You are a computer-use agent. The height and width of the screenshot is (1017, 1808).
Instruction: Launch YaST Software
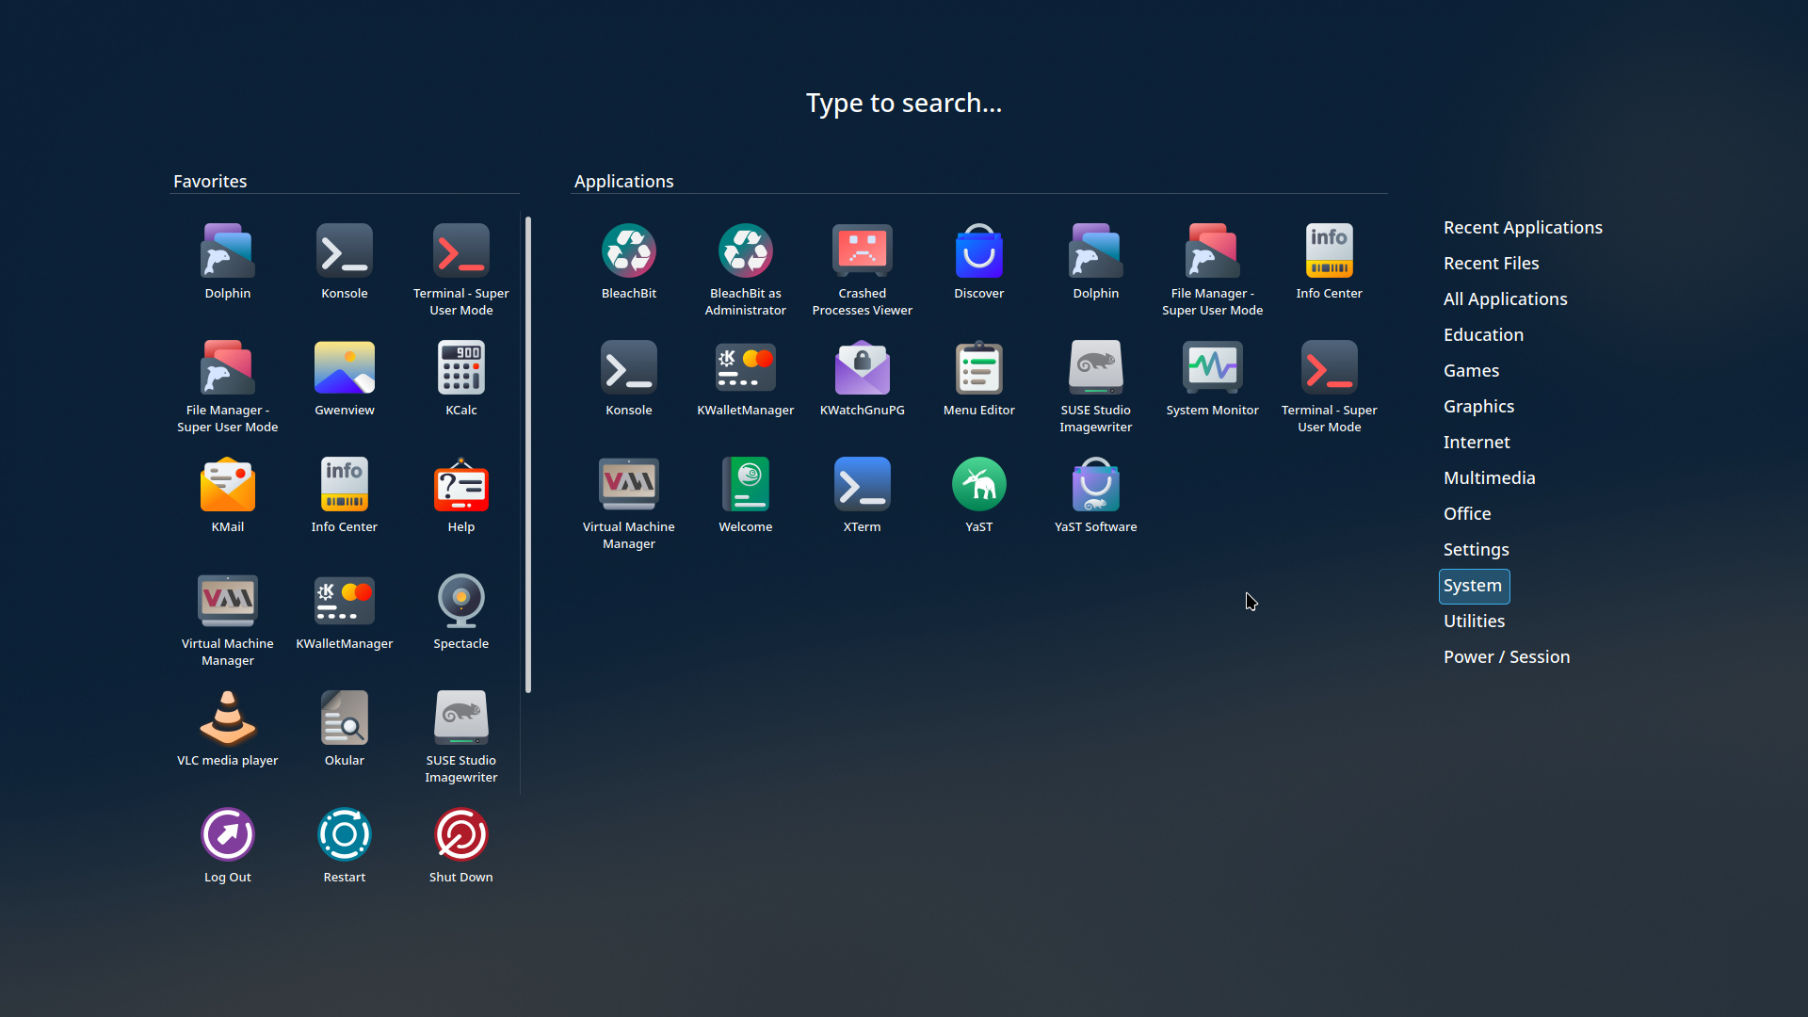[1096, 495]
